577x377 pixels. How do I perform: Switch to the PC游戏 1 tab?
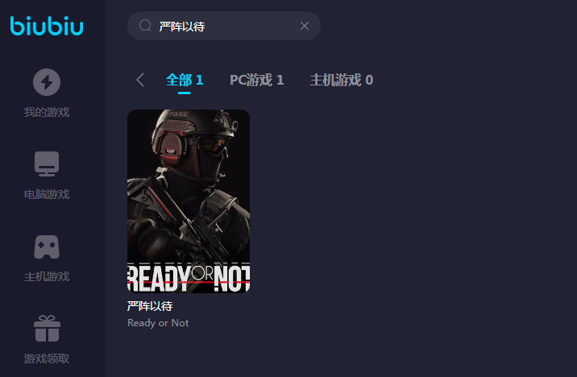coord(256,80)
